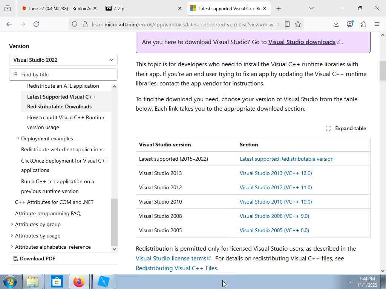
Task: Open the Visual Studio 2022 version dropdown
Action: 63,60
